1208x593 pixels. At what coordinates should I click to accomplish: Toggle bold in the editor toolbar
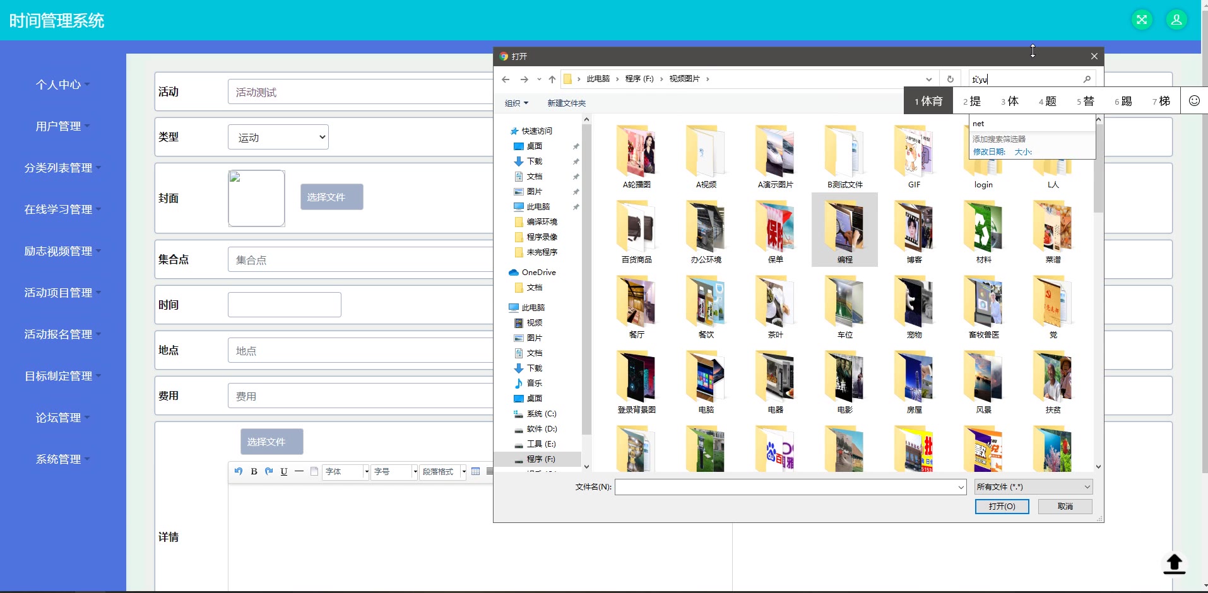pyautogui.click(x=254, y=471)
